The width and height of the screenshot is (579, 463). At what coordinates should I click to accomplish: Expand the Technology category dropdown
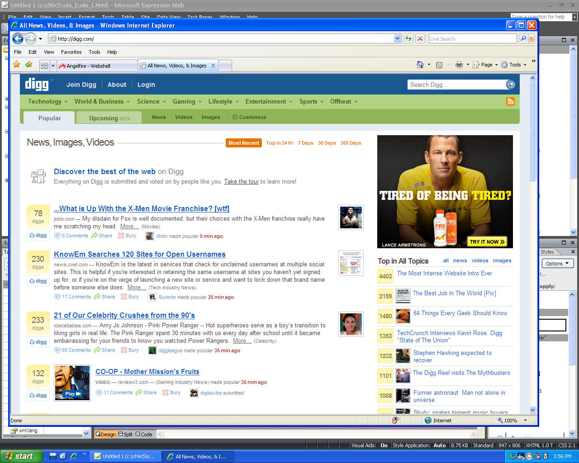pyautogui.click(x=48, y=101)
